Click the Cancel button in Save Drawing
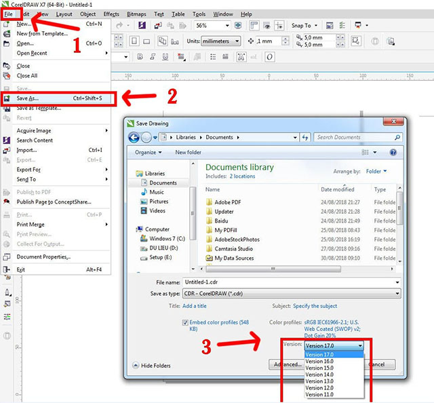This screenshot has width=434, height=403. coord(378,364)
